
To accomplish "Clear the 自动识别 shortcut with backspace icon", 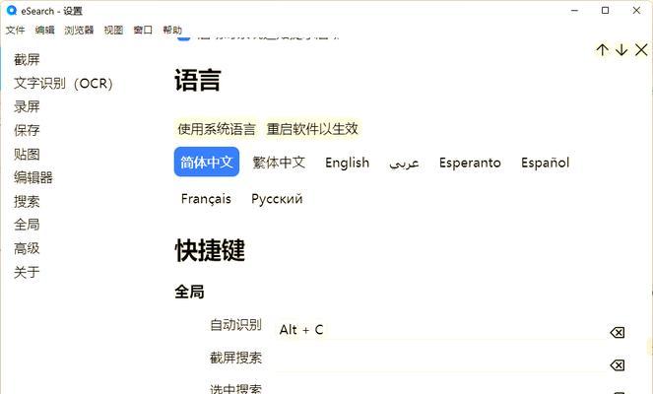I will tap(618, 332).
